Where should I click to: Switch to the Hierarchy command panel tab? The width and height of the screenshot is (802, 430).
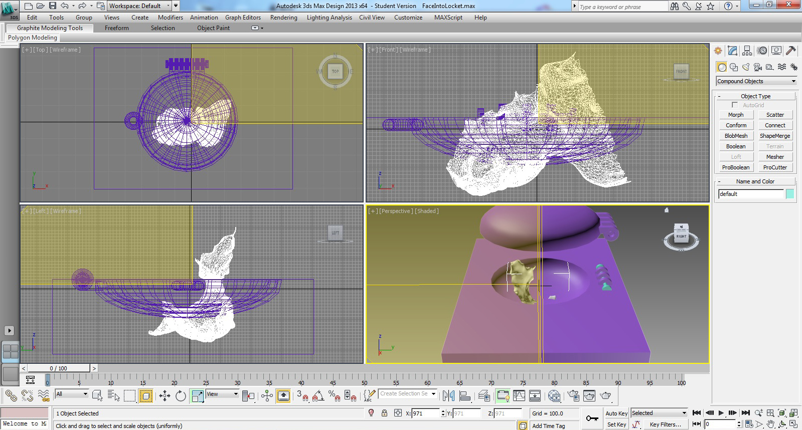pos(747,51)
